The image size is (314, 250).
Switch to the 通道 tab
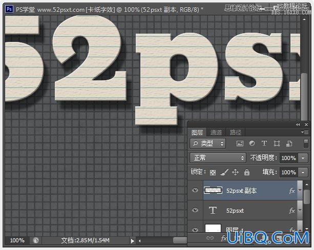216,132
